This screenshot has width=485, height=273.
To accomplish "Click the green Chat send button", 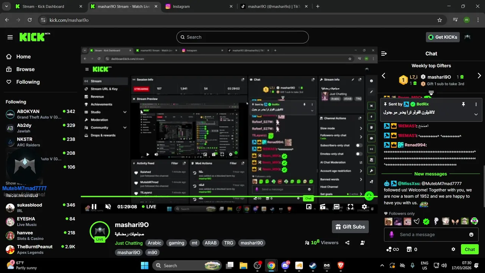I will [470, 249].
